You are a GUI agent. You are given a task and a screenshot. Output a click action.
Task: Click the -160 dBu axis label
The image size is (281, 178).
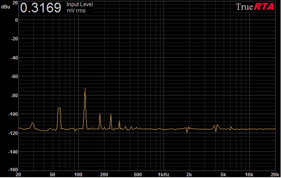click(x=13, y=169)
